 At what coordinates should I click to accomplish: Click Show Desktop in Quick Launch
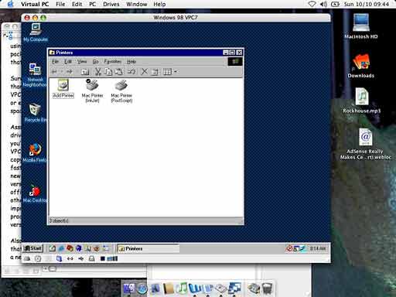(x=53, y=248)
